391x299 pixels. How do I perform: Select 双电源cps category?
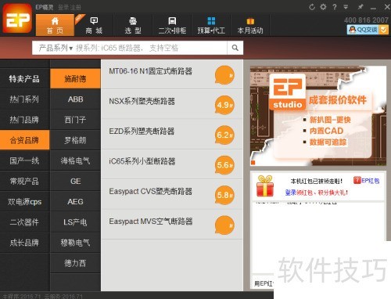pos(24,202)
